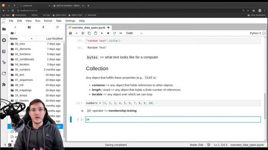Viewport: 268px width, 150px height.
Task: Upload files with the upload arrow icon
Action: [x=43, y=27]
